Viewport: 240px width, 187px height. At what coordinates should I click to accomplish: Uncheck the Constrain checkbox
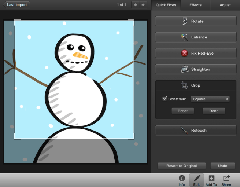click(165, 99)
